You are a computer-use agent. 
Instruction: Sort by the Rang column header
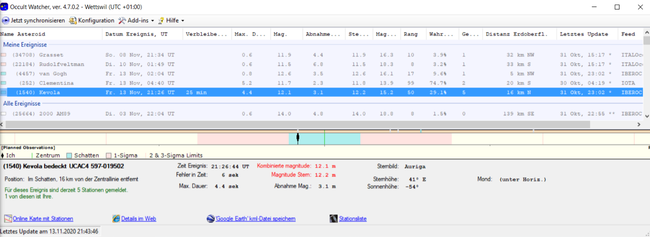click(x=411, y=34)
